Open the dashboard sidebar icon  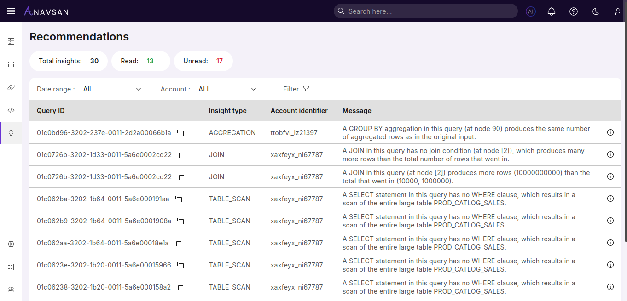11,41
